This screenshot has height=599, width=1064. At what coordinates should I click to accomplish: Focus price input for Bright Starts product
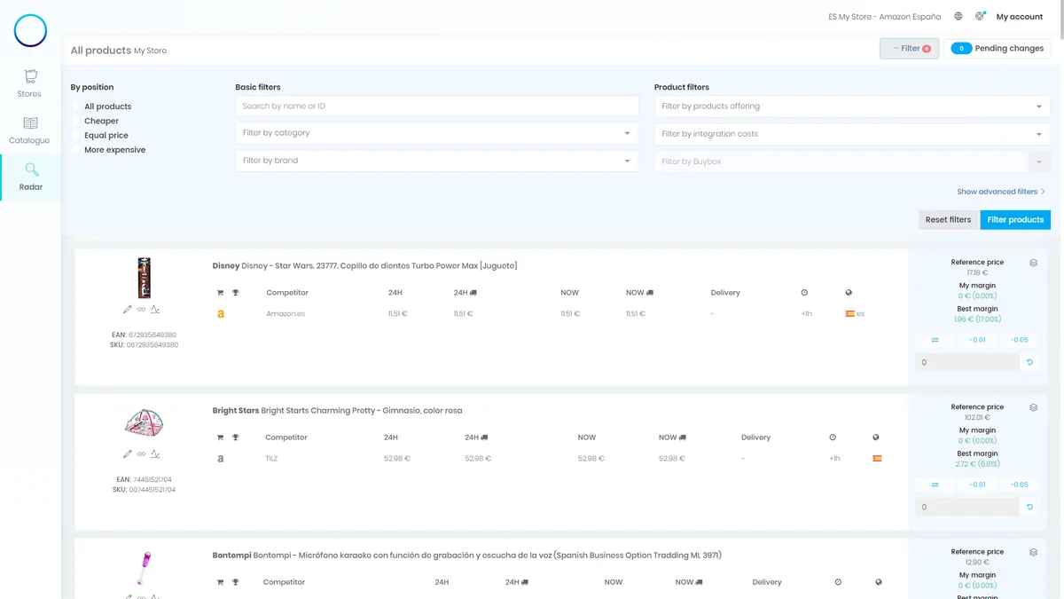pyautogui.click(x=967, y=507)
